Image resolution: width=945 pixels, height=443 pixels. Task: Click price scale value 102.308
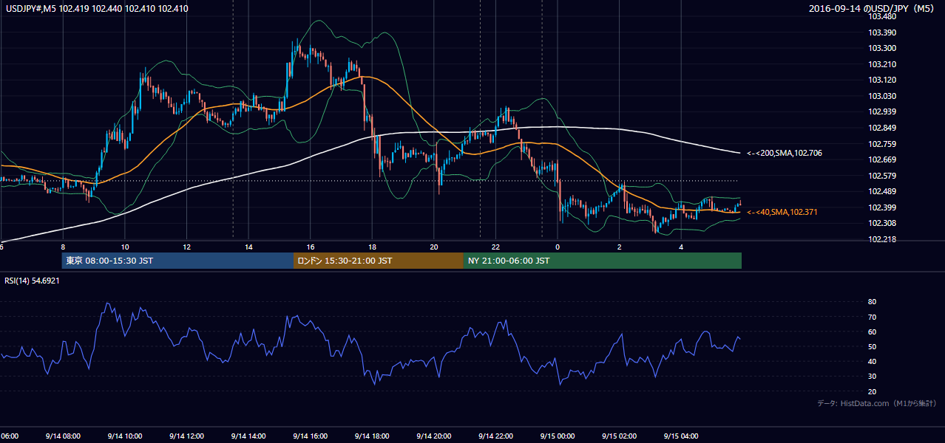click(x=881, y=223)
